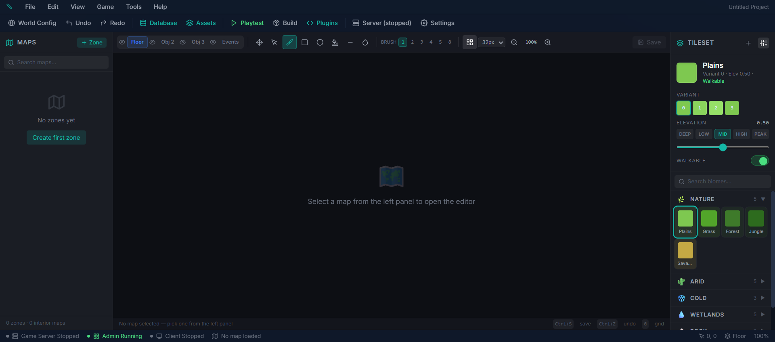Select the fill bucket tool
This screenshot has height=342, width=775.
pos(335,42)
